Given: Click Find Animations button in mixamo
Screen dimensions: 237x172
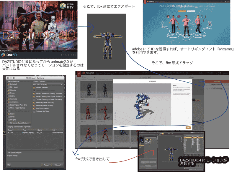Looking at the screenshot, I should 217,89.
